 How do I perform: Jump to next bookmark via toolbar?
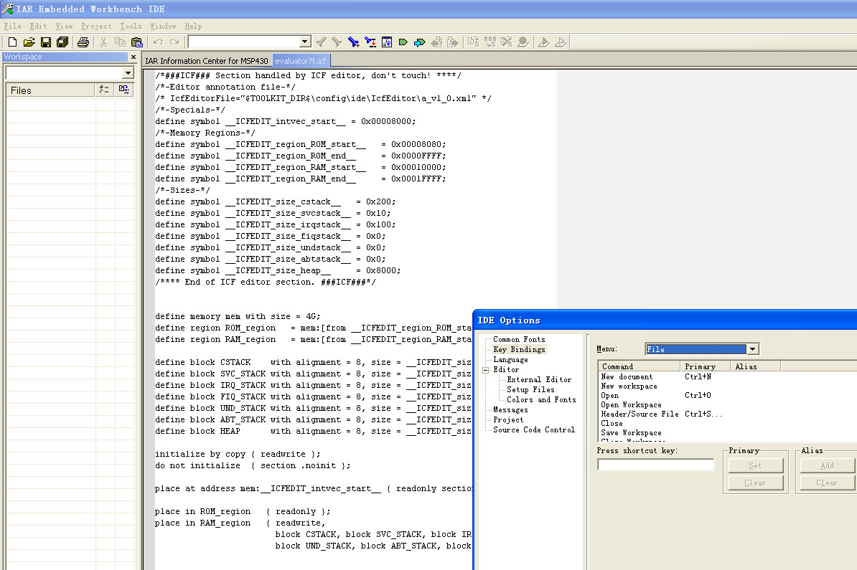coord(420,42)
